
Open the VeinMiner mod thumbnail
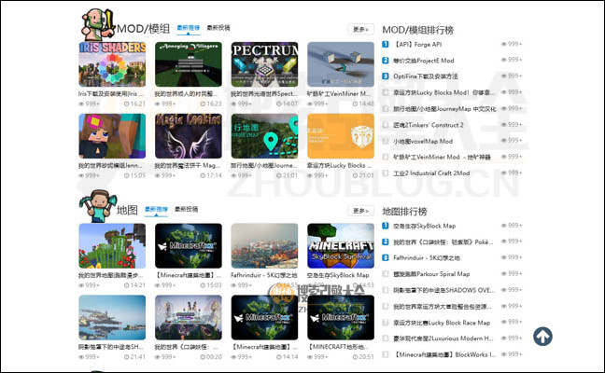[341, 64]
